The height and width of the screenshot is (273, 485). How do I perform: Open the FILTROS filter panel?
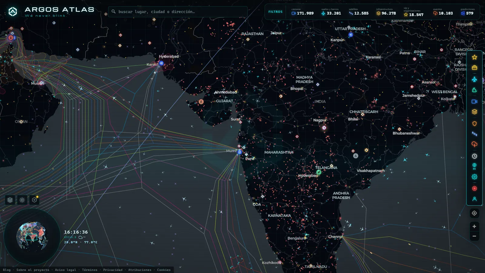[x=275, y=12]
